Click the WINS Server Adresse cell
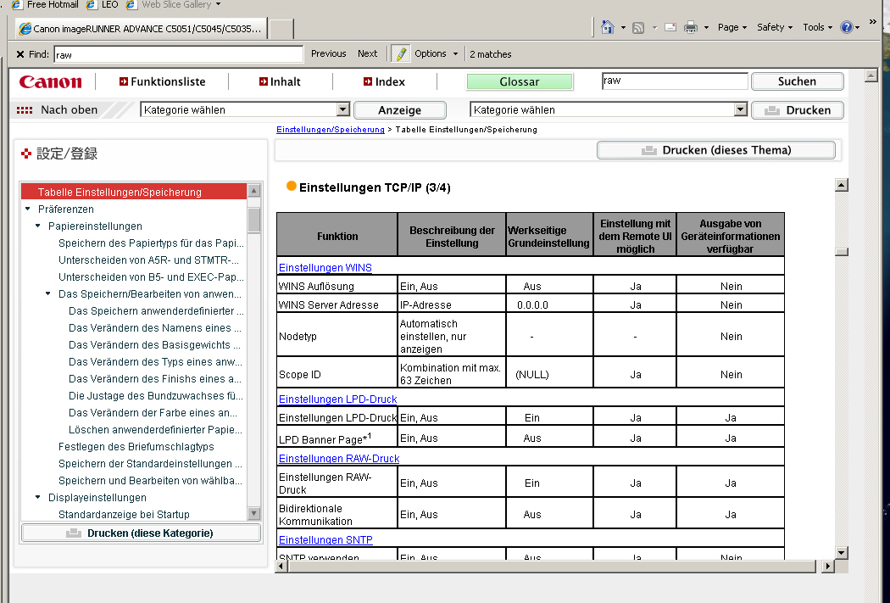This screenshot has width=890, height=603. pos(337,305)
